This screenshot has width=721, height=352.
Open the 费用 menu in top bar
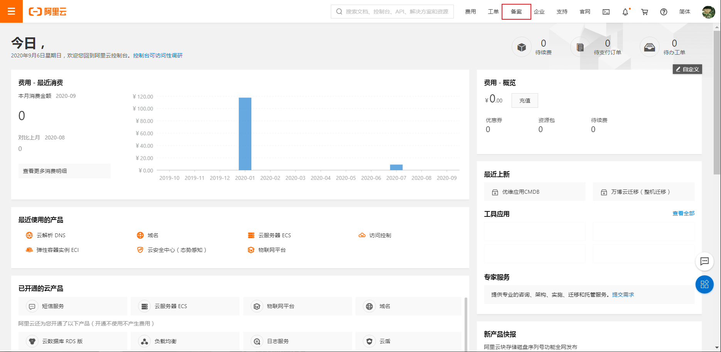click(470, 12)
